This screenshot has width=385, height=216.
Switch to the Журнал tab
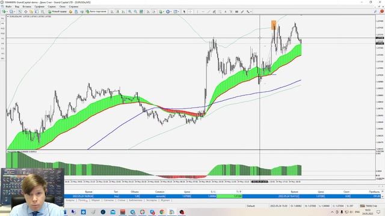click(x=165, y=200)
